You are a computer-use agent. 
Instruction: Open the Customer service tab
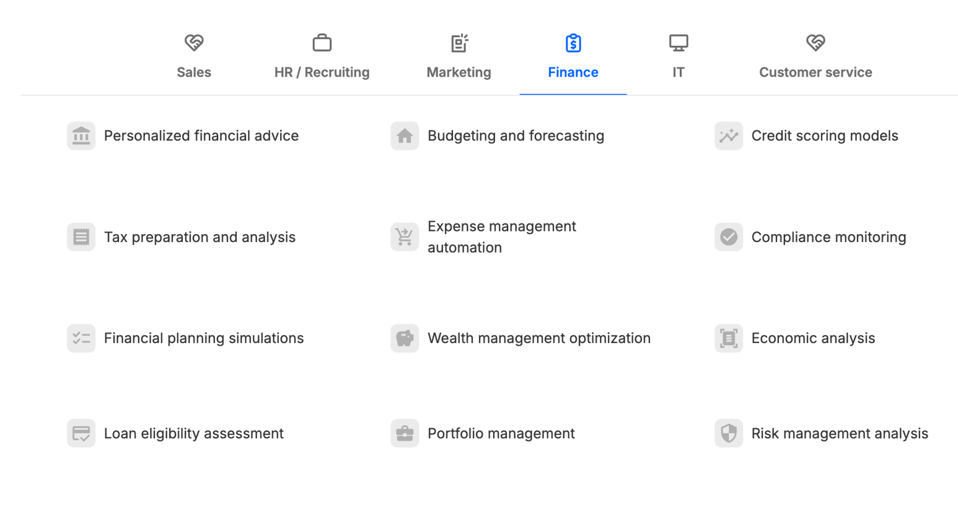tap(816, 57)
